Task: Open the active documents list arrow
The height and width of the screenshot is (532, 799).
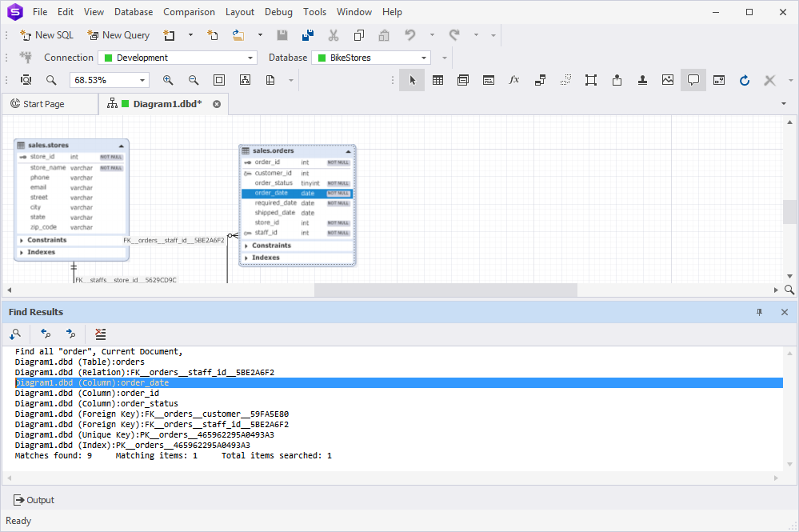Action: (x=784, y=104)
